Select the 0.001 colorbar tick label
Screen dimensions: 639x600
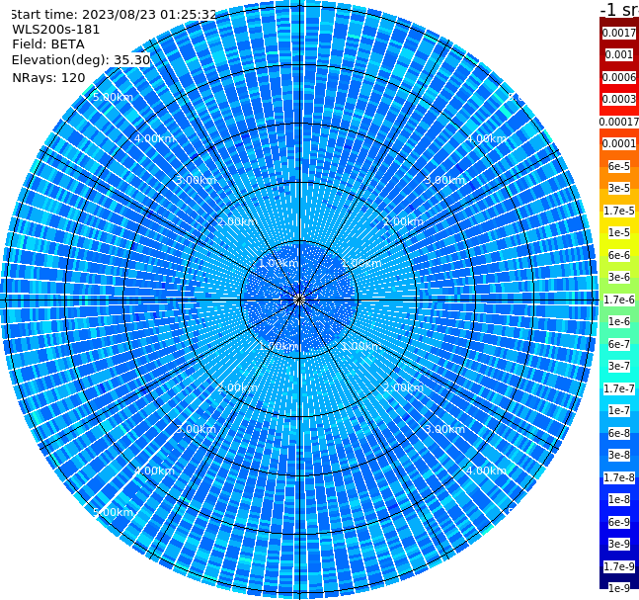619,54
